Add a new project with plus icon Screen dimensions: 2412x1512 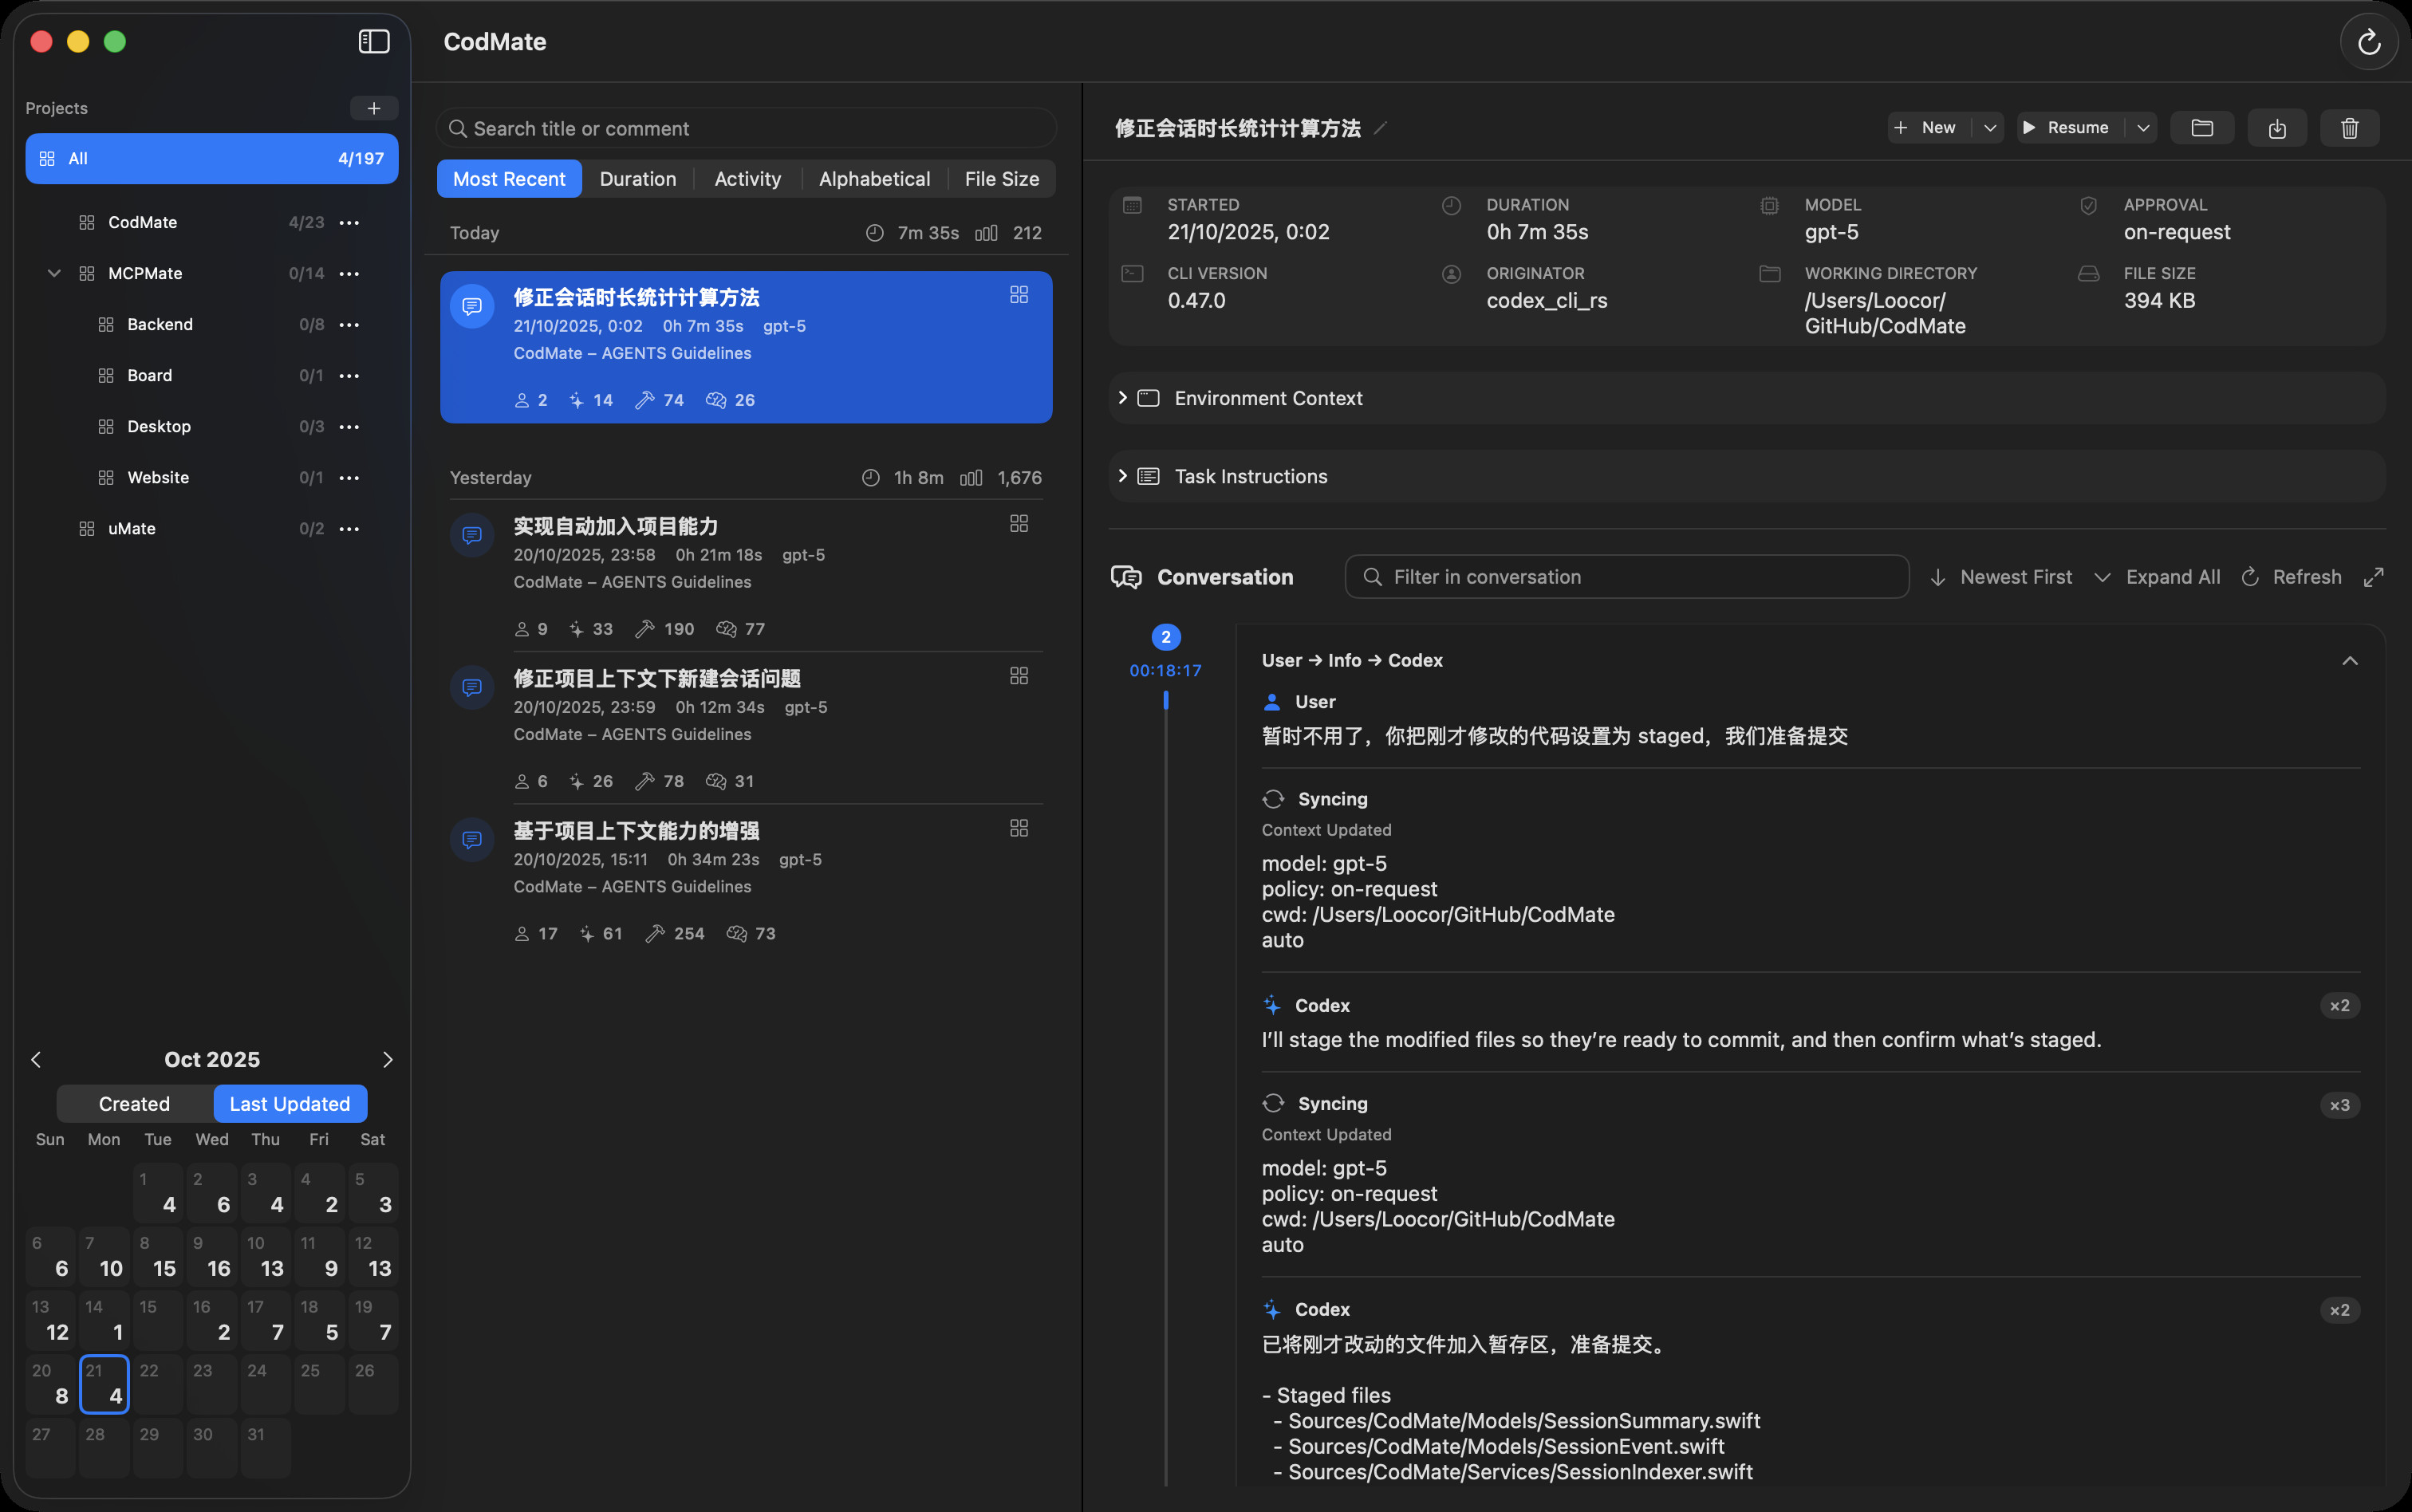tap(374, 108)
